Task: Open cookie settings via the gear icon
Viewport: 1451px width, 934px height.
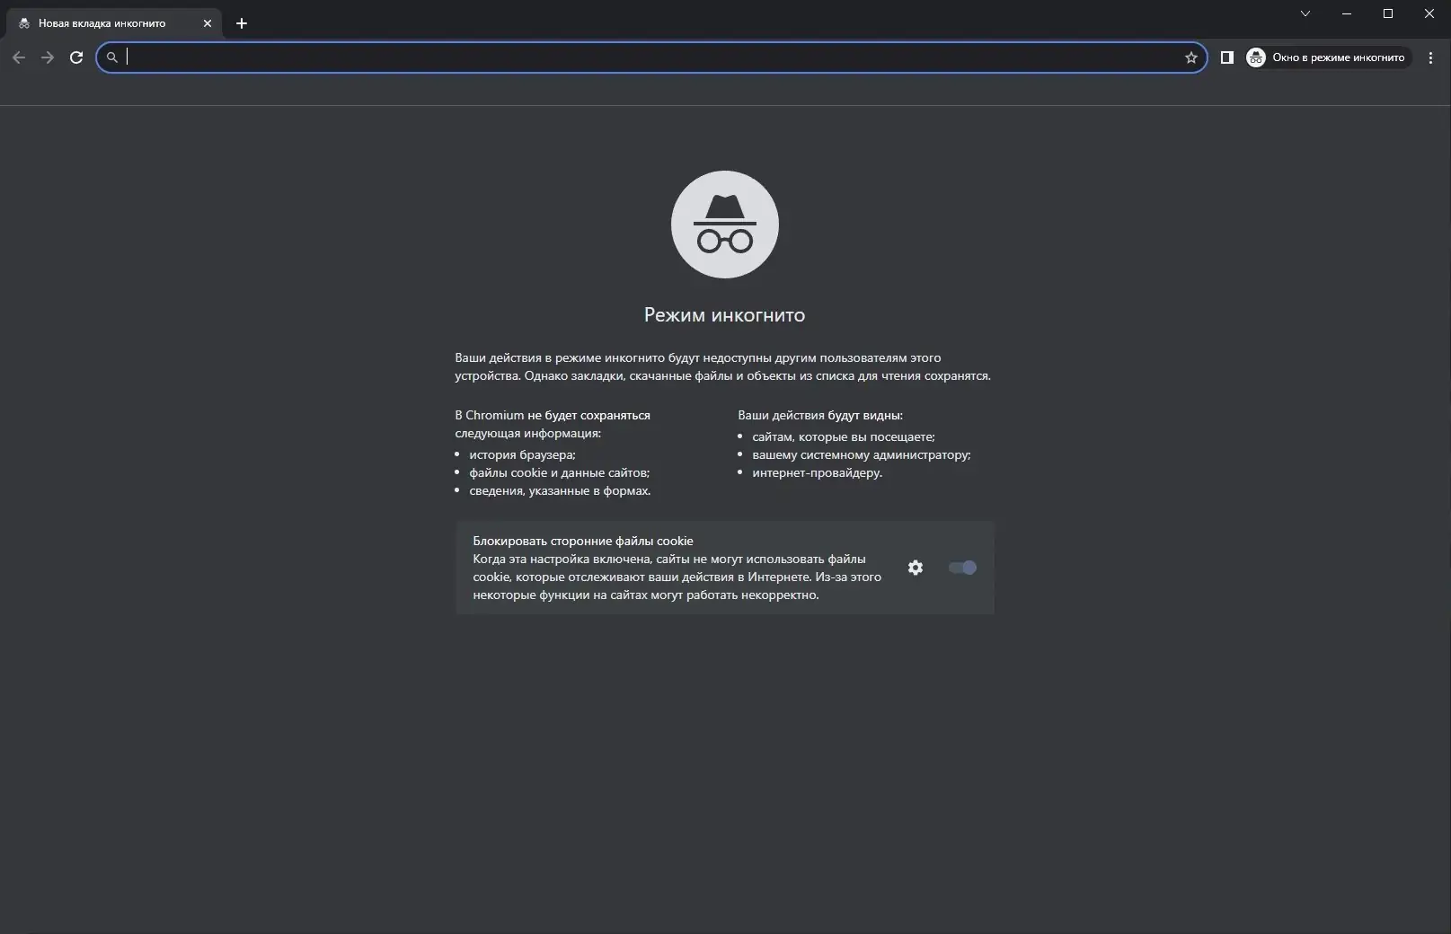Action: tap(915, 568)
